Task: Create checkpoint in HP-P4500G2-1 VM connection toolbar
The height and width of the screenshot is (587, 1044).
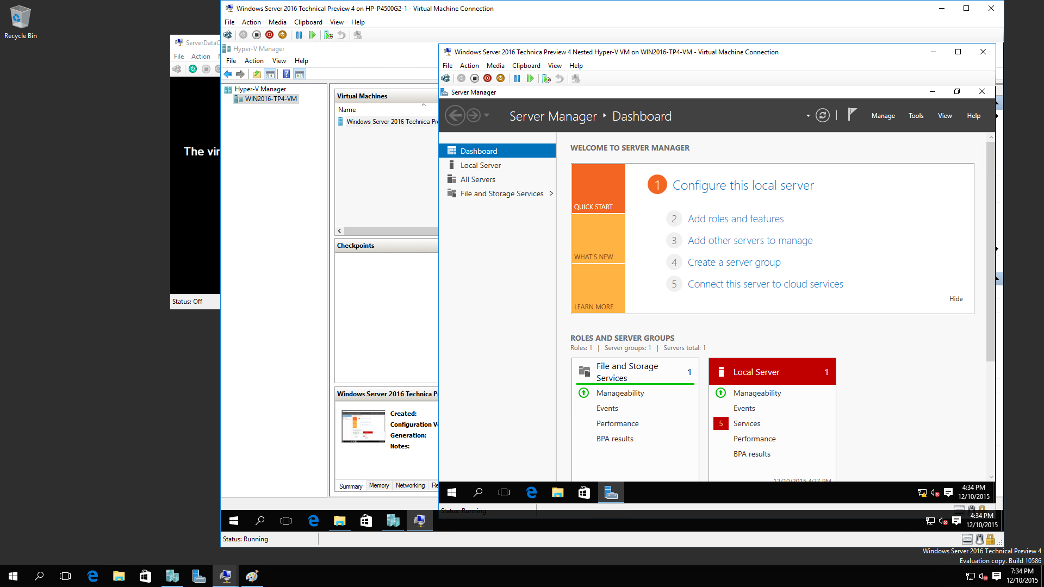Action: 328,35
